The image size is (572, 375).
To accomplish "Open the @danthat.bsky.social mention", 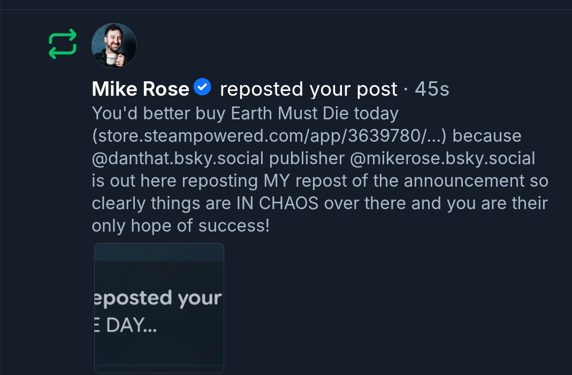I will [x=178, y=158].
